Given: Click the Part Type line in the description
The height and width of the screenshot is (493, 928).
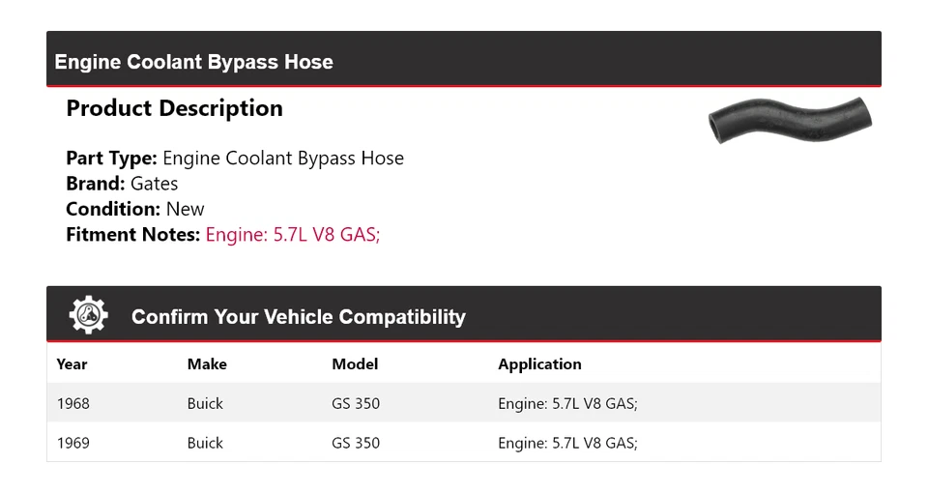Looking at the screenshot, I should tap(235, 159).
